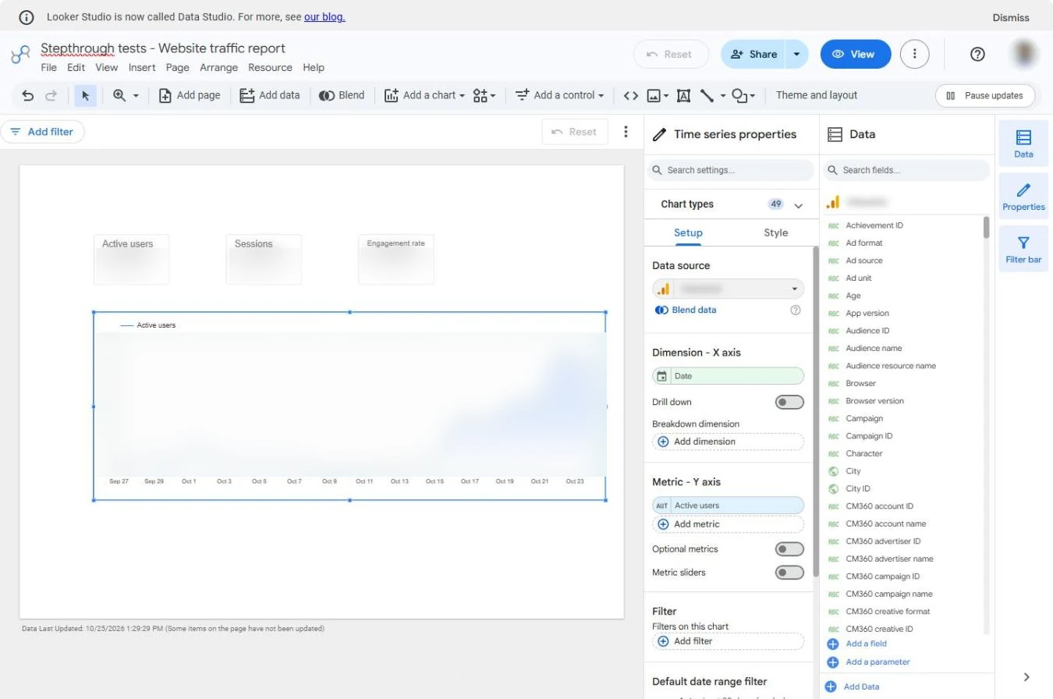Select the shape tool icon
The height and width of the screenshot is (699, 1053).
[x=739, y=95]
